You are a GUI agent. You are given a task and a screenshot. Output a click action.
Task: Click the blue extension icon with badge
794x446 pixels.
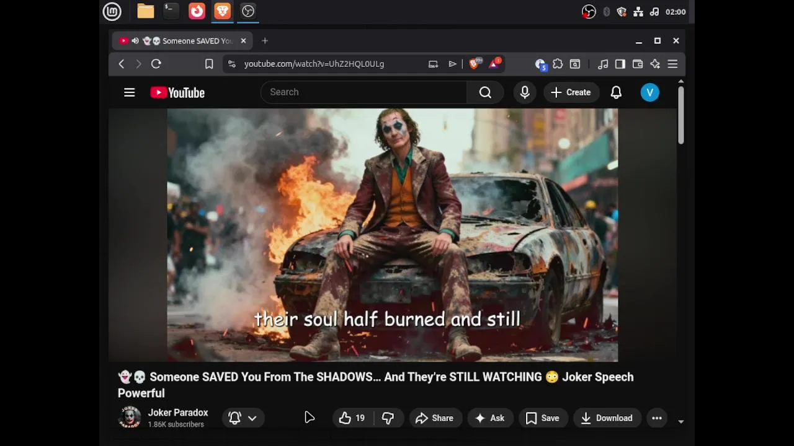[540, 64]
